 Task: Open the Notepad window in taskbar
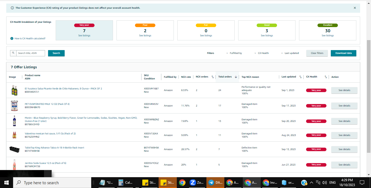pos(106,183)
